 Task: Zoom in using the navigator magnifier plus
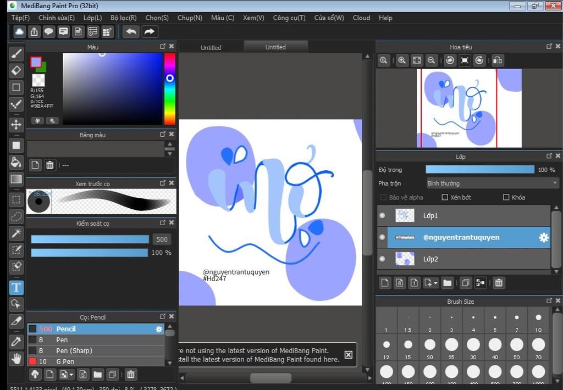(x=402, y=60)
